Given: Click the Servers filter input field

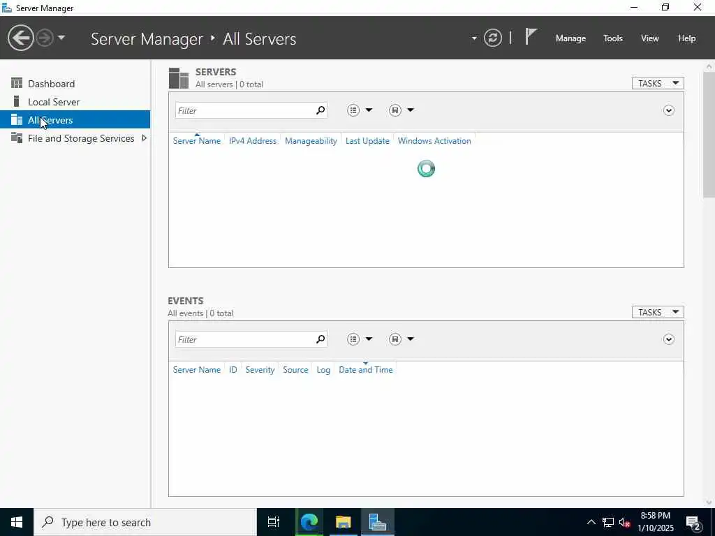Looking at the screenshot, I should (244, 111).
